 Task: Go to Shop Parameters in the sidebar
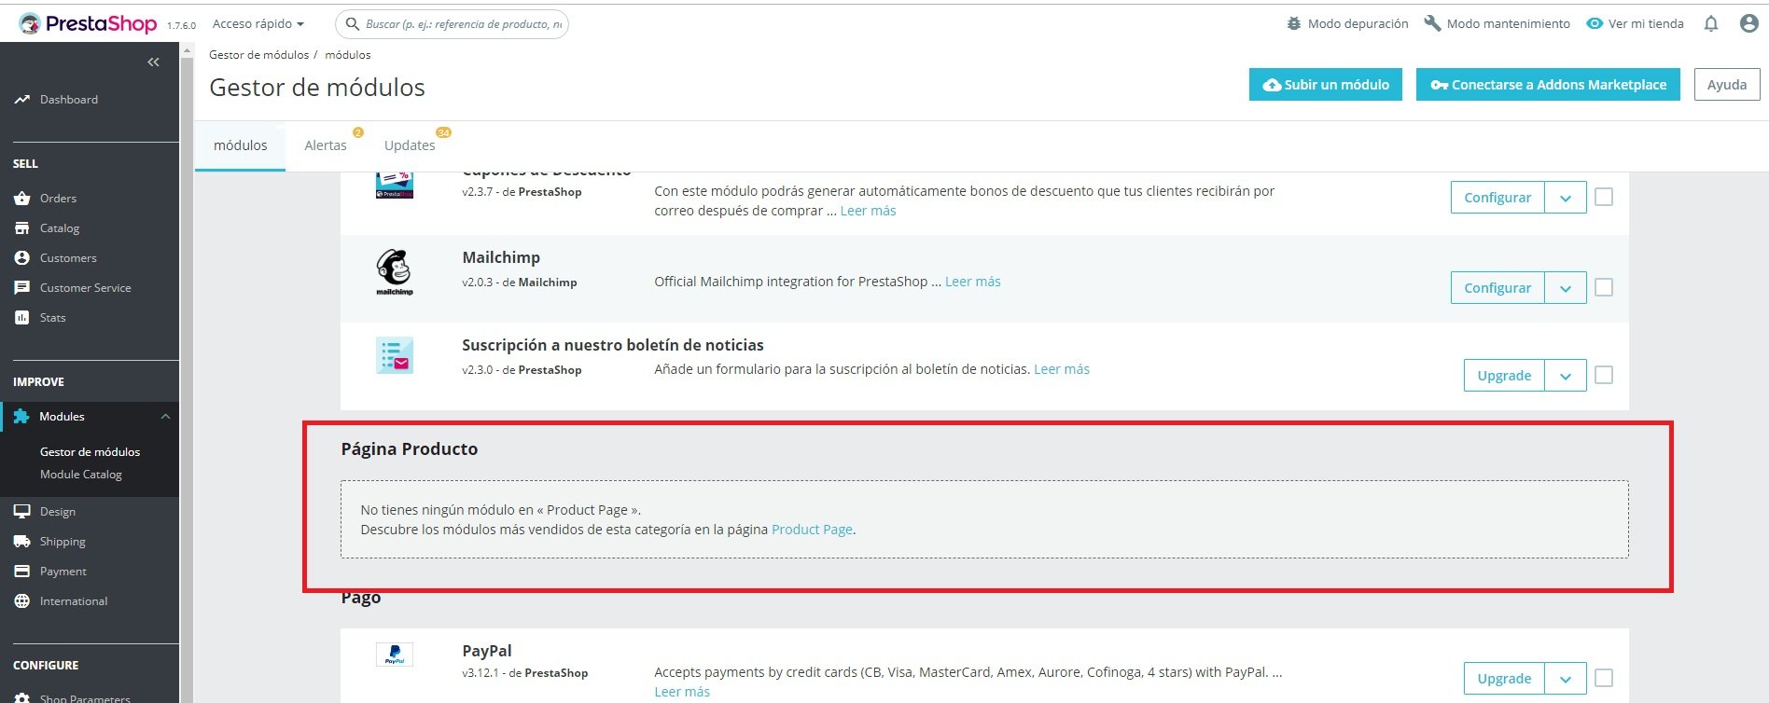pos(85,697)
